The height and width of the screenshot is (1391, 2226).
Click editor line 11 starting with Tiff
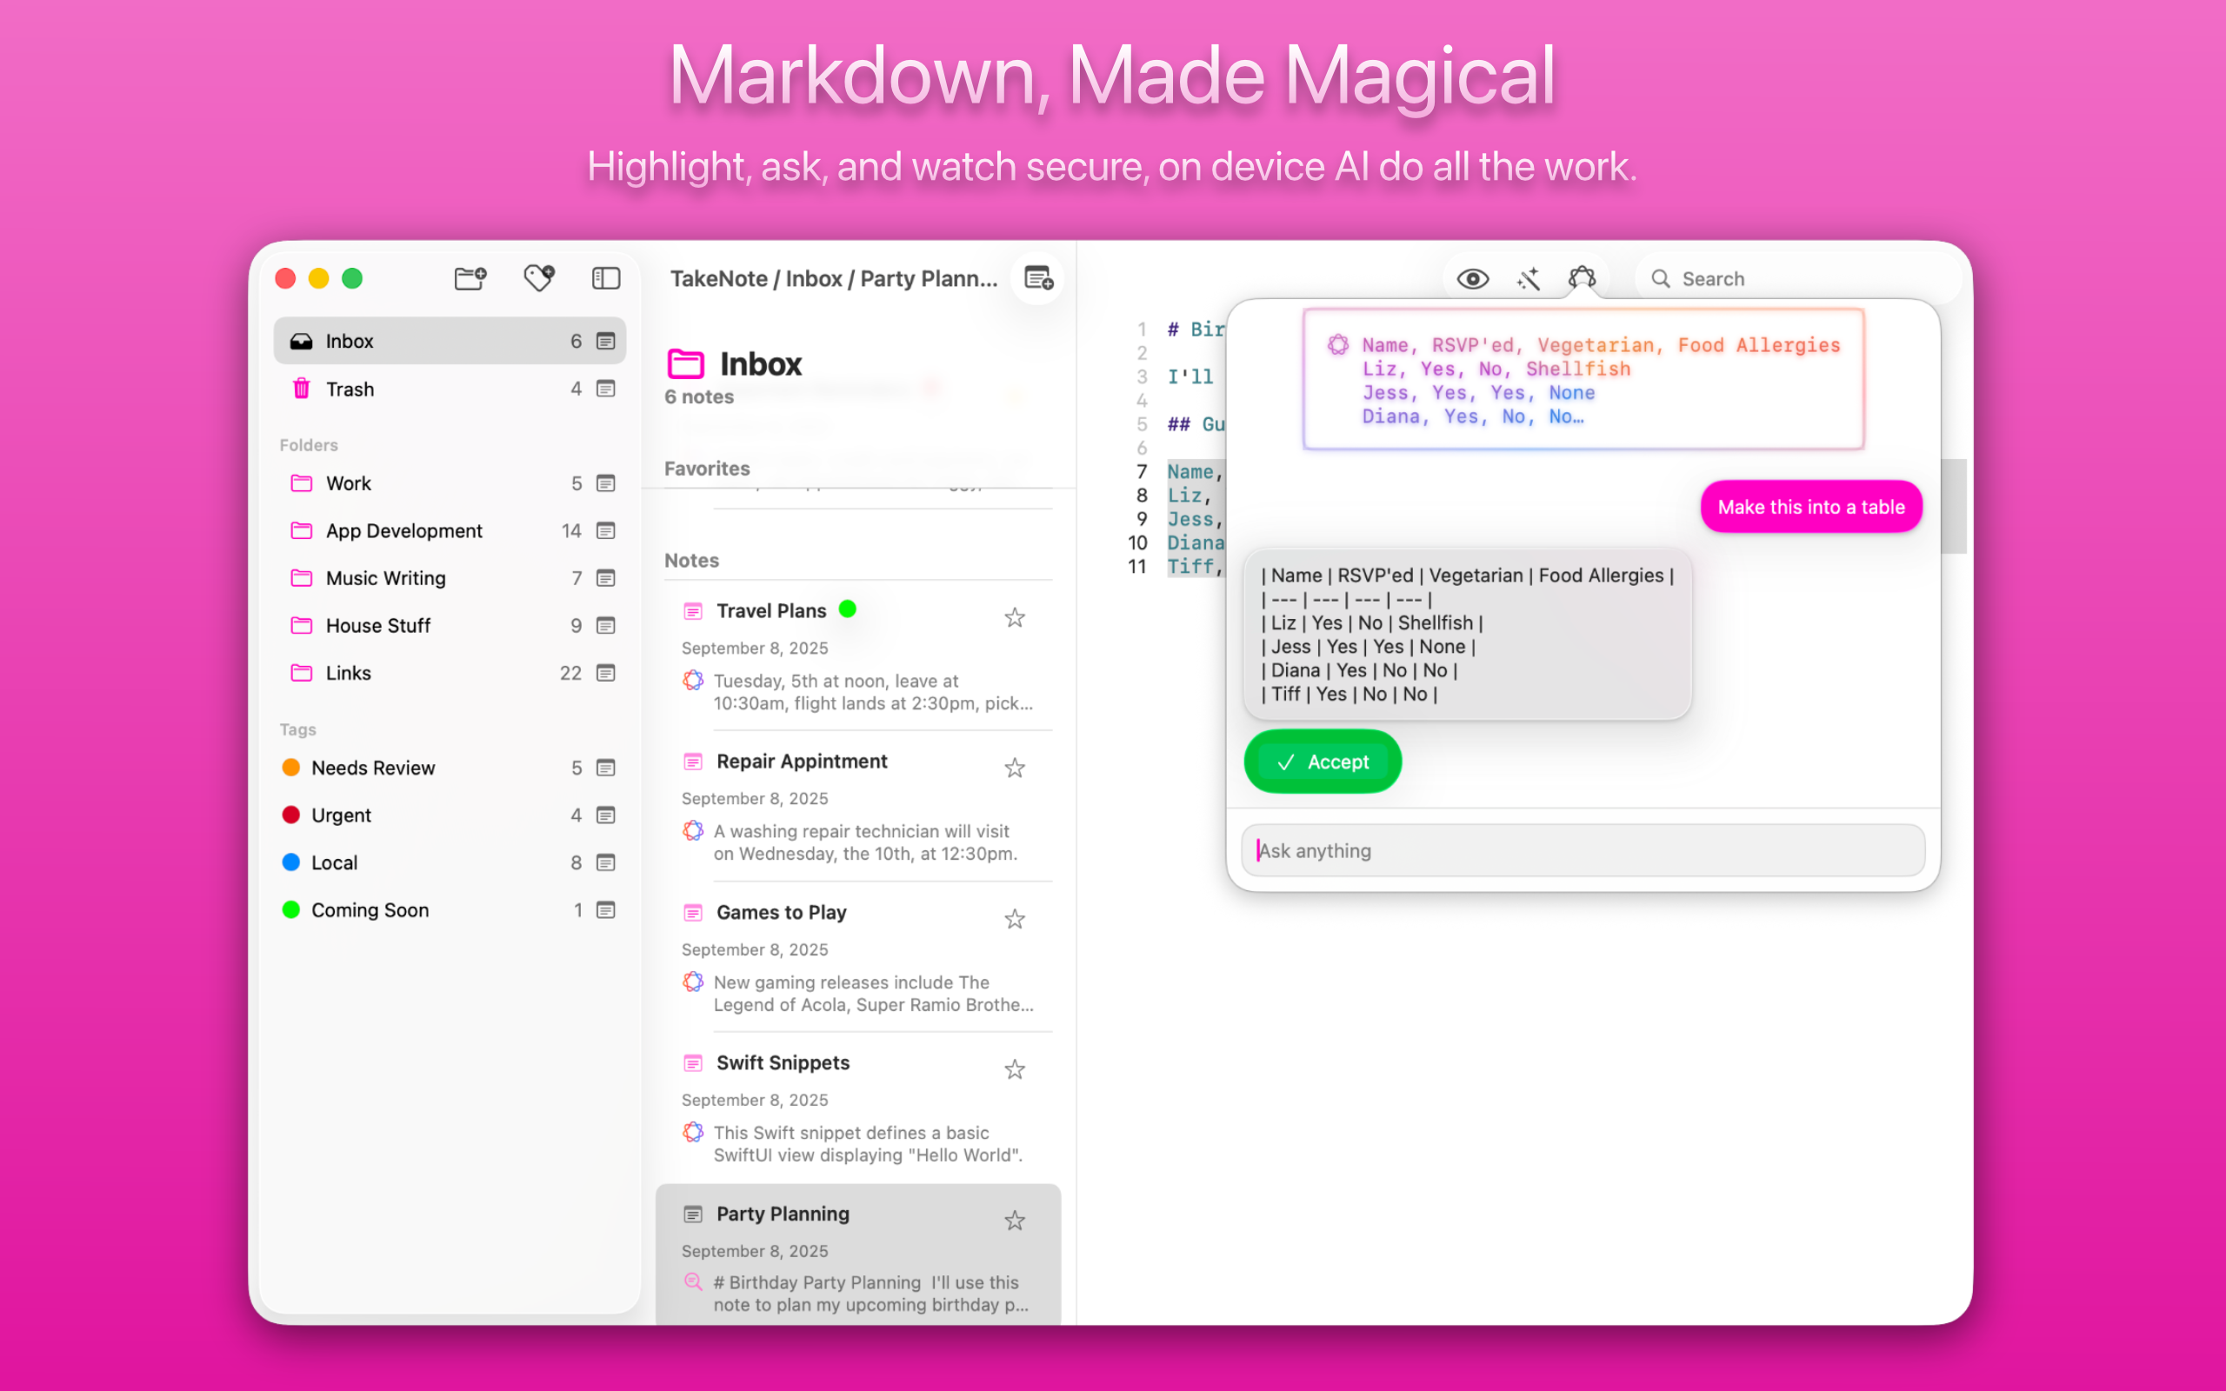1194,567
